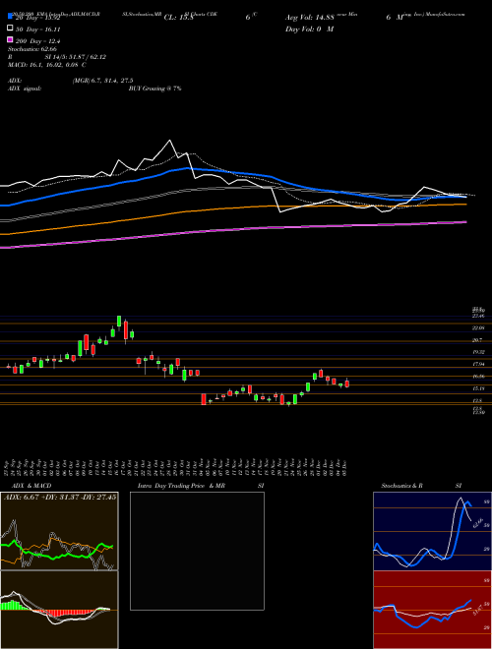
Task: Open the empty intraday trading price panel
Action: (197, 551)
